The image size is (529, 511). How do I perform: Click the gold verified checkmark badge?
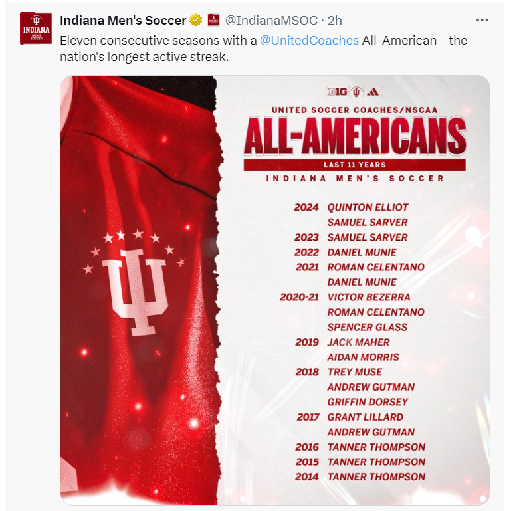pos(196,21)
